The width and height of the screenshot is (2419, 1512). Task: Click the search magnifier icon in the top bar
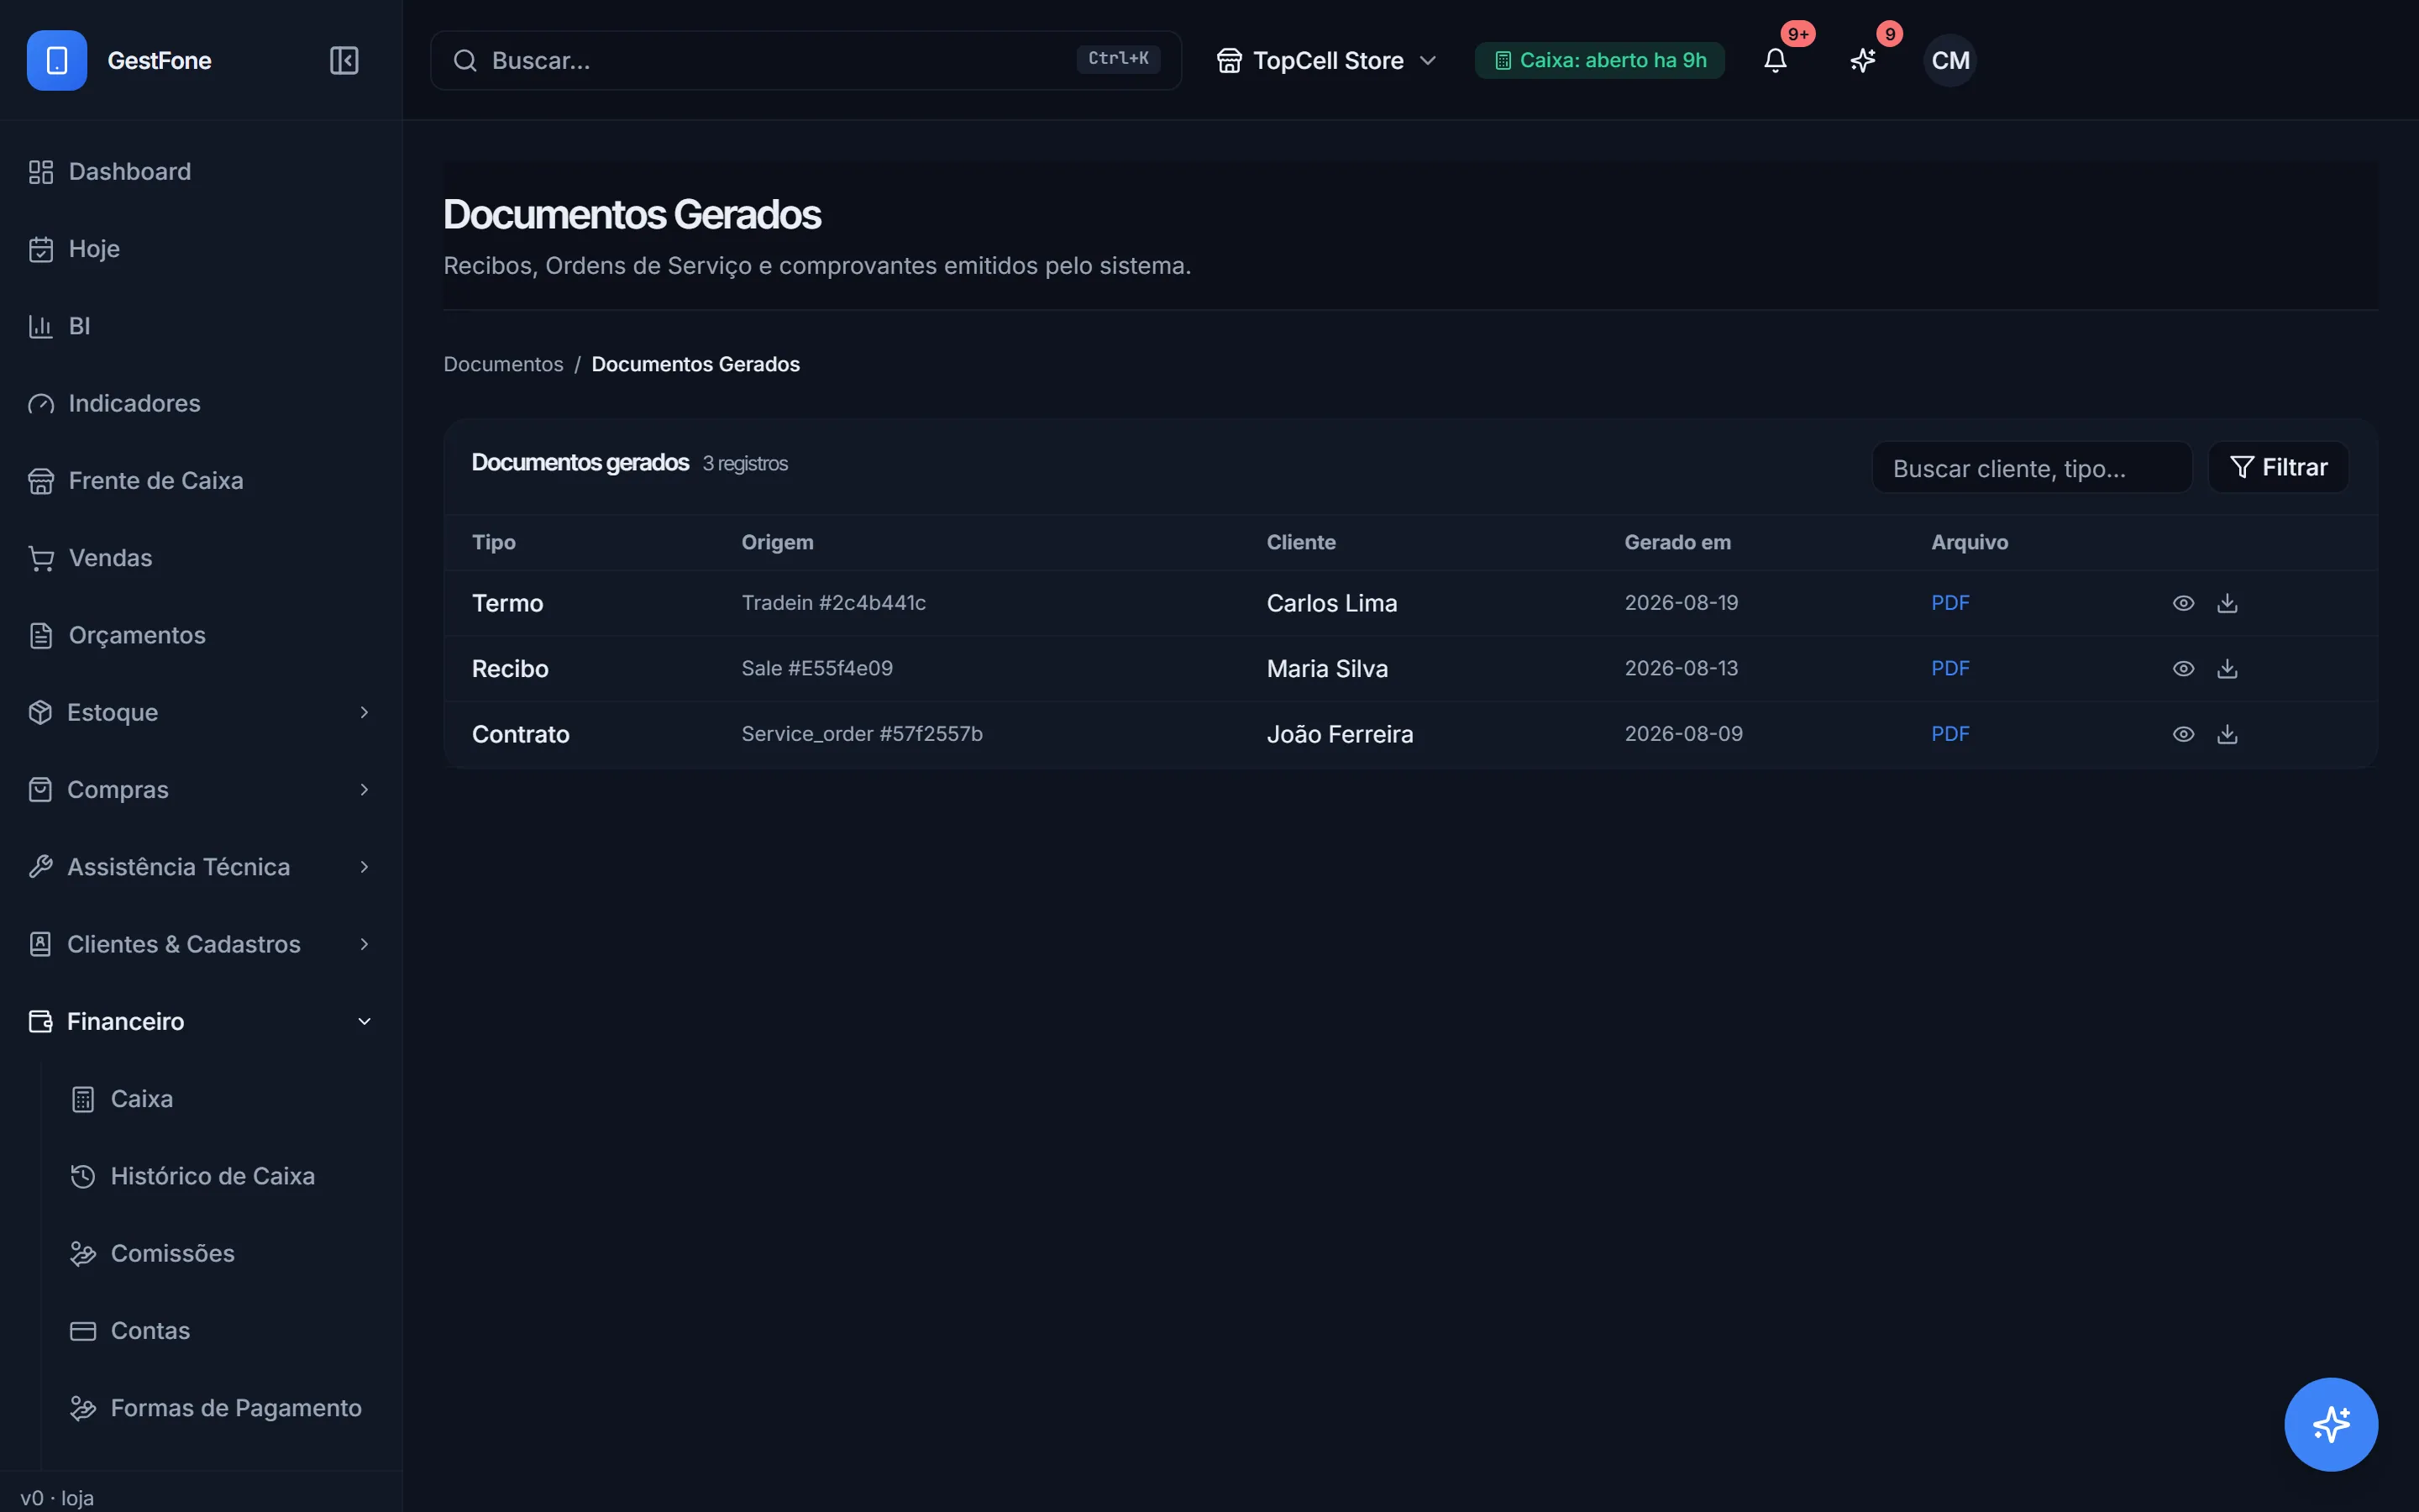464,60
